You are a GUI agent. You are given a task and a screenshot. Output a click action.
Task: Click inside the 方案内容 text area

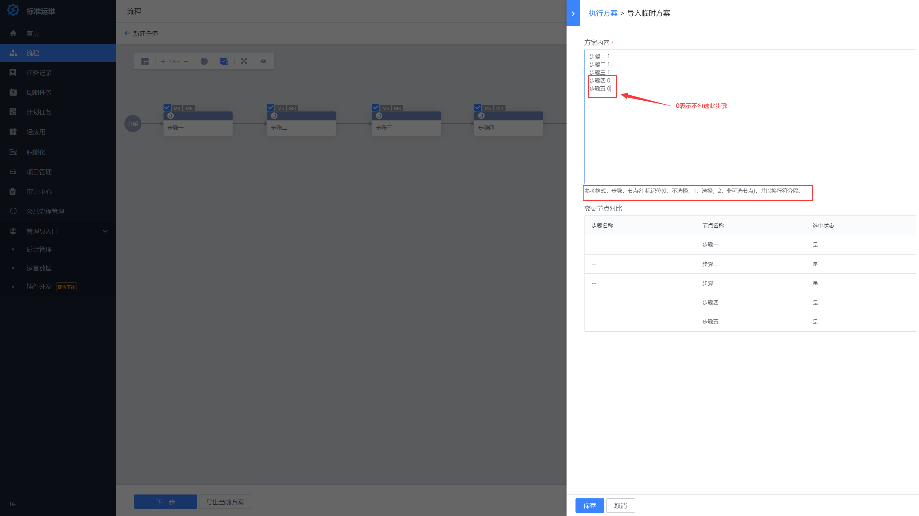[x=750, y=117]
